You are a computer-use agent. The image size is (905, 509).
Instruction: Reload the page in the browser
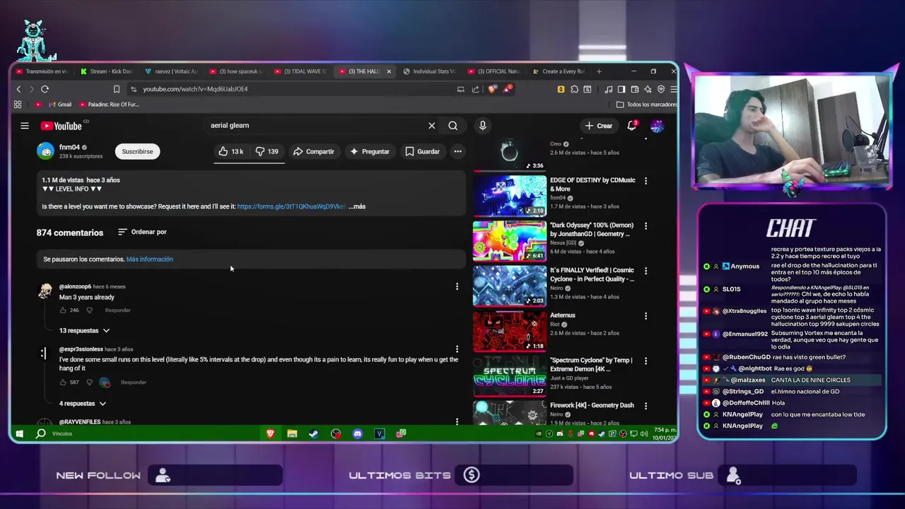pos(45,89)
